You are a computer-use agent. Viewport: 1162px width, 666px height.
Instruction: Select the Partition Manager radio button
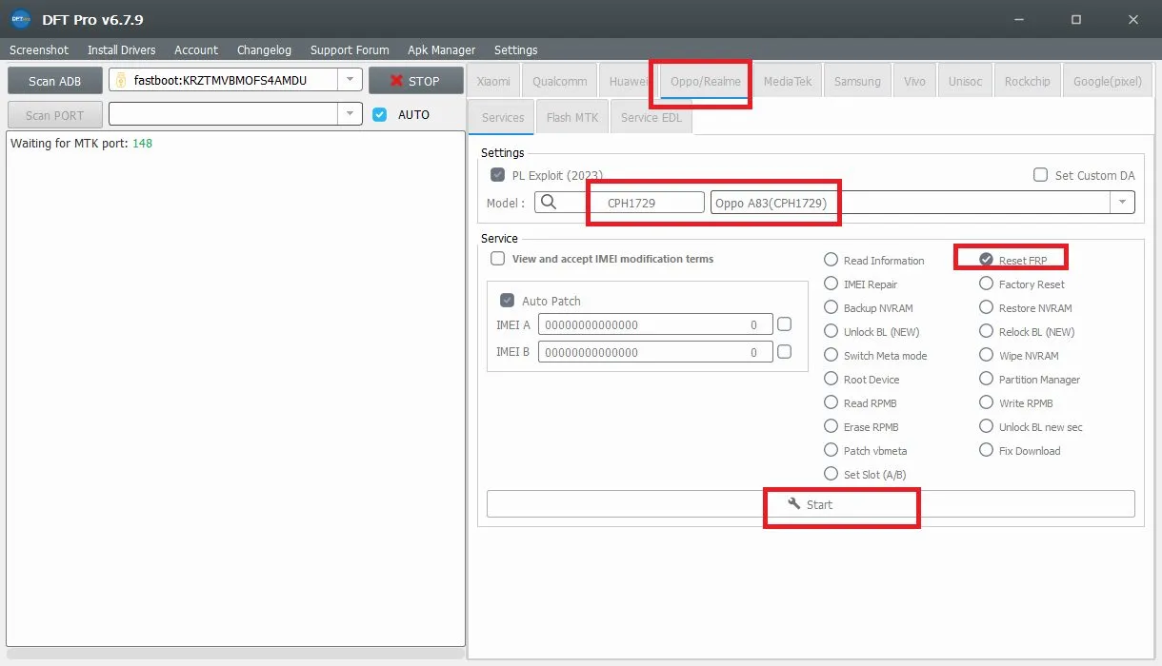pyautogui.click(x=987, y=379)
